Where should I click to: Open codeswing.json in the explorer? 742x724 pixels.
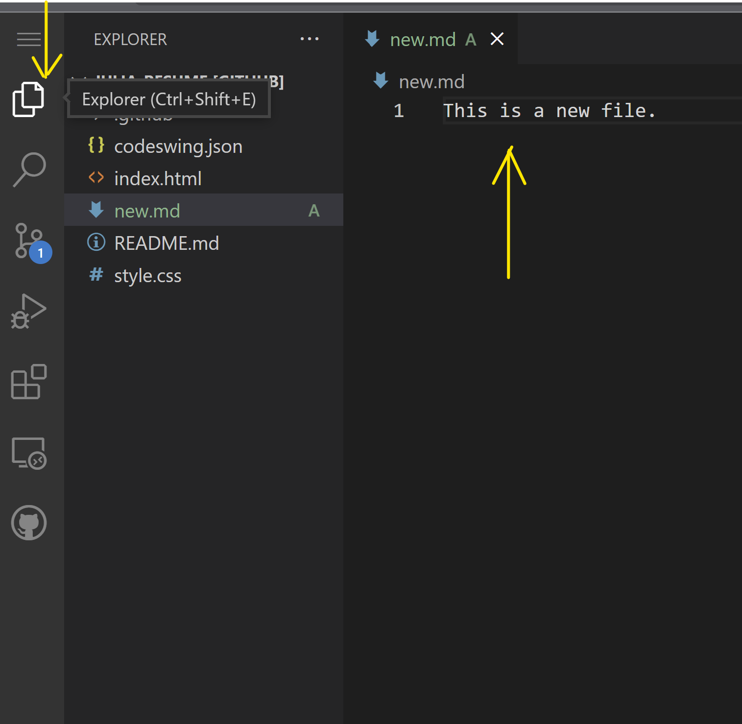click(x=204, y=146)
